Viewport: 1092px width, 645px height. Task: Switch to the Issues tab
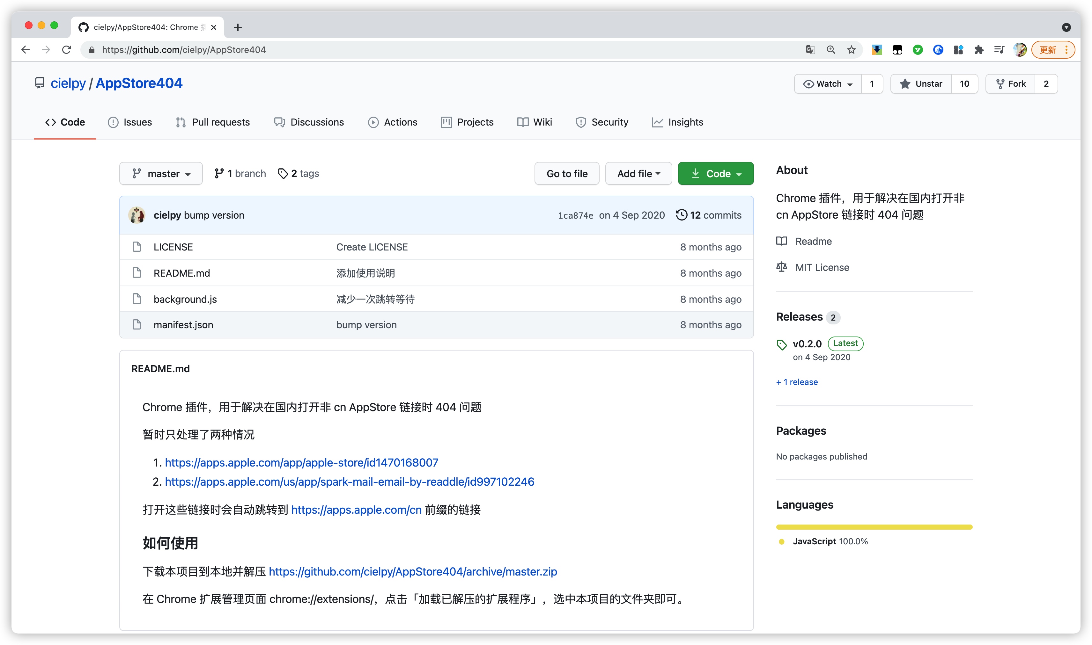click(129, 122)
